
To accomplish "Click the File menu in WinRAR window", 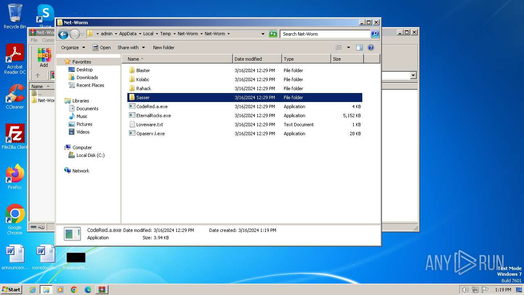I will coord(34,40).
